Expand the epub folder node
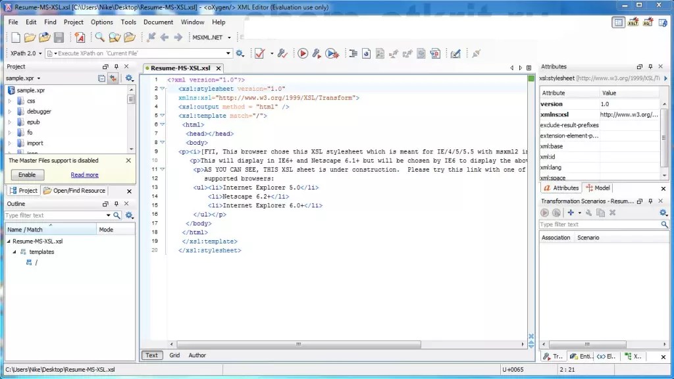The image size is (674, 379). (x=9, y=122)
